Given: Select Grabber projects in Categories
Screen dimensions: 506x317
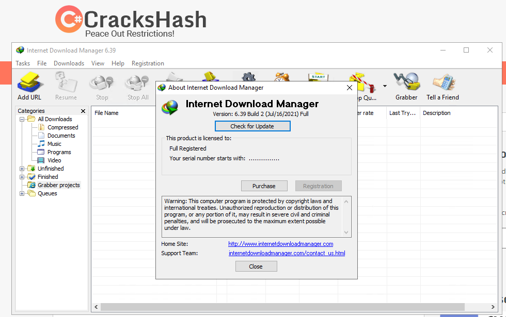Looking at the screenshot, I should [x=58, y=185].
